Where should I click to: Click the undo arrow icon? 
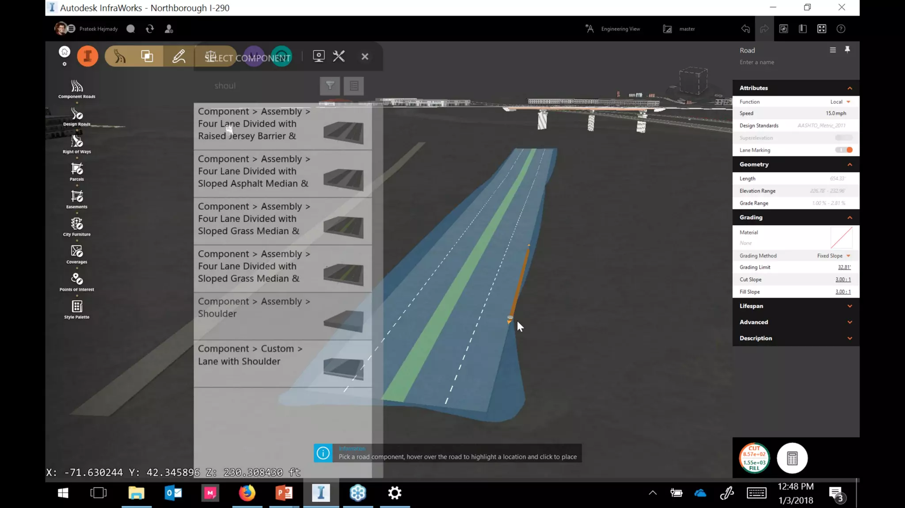(x=745, y=29)
